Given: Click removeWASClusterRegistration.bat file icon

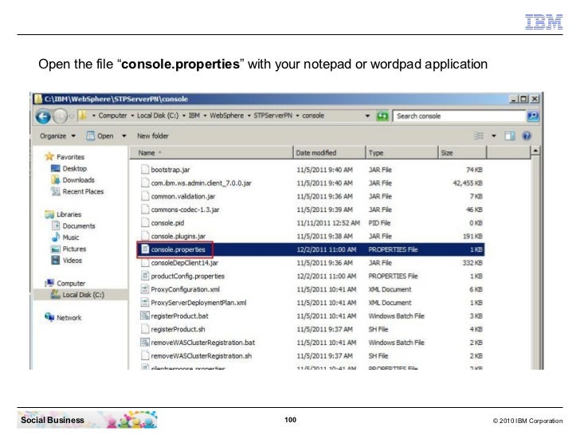Looking at the screenshot, I should click(x=145, y=342).
